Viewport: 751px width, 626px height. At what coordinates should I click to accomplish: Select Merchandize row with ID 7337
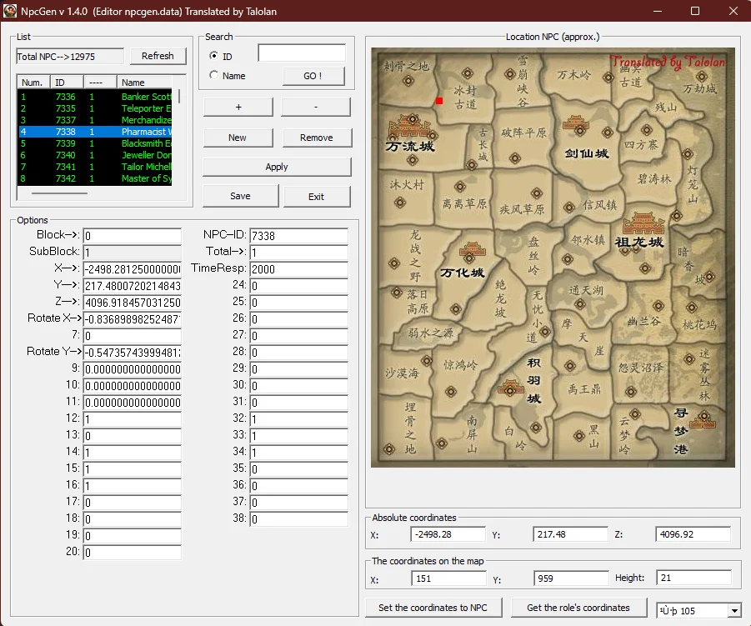pyautogui.click(x=95, y=120)
